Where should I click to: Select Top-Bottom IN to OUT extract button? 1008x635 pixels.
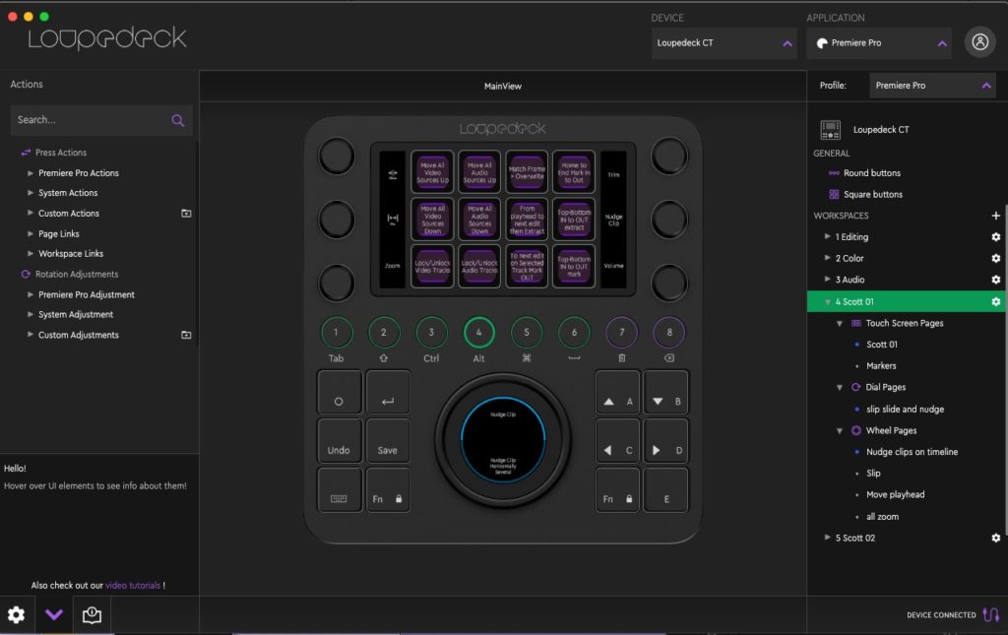point(574,220)
